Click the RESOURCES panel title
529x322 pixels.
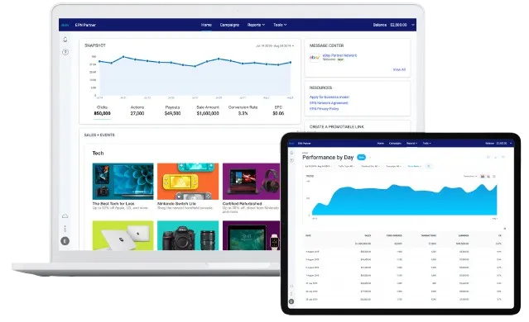click(x=320, y=88)
